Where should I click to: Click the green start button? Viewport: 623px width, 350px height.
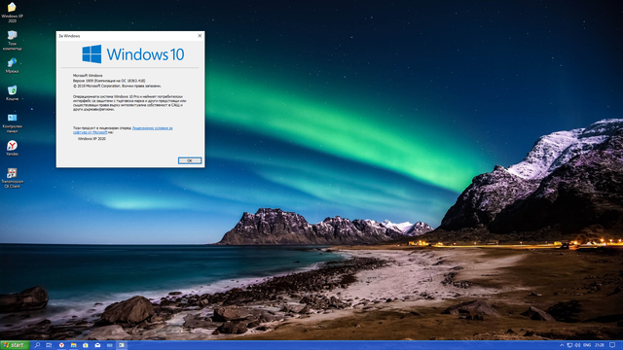(x=15, y=345)
